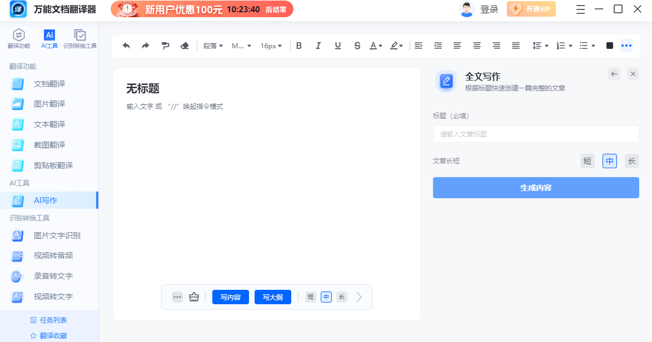The width and height of the screenshot is (652, 342).
Task: Open the 段落 paragraph style dropdown
Action: tap(213, 46)
